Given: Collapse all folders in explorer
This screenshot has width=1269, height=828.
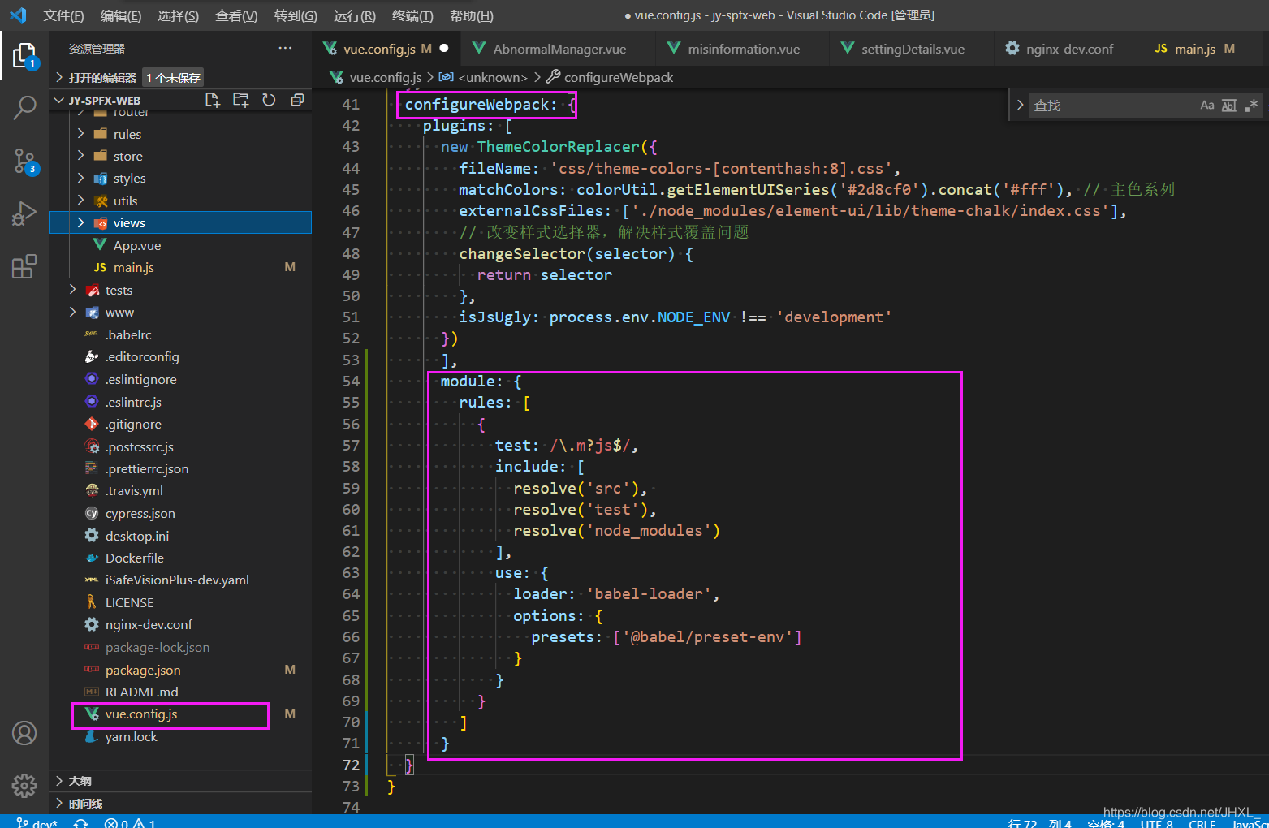Looking at the screenshot, I should pyautogui.click(x=297, y=100).
